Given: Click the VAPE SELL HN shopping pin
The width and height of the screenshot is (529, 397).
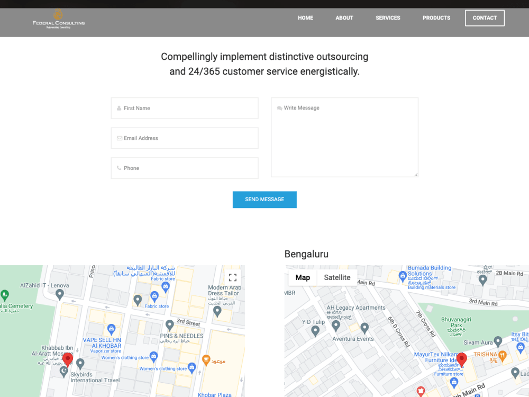Looking at the screenshot, I should coord(111,329).
